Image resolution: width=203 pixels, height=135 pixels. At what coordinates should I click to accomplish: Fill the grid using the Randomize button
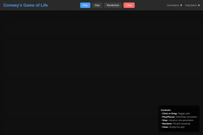coord(113,5)
